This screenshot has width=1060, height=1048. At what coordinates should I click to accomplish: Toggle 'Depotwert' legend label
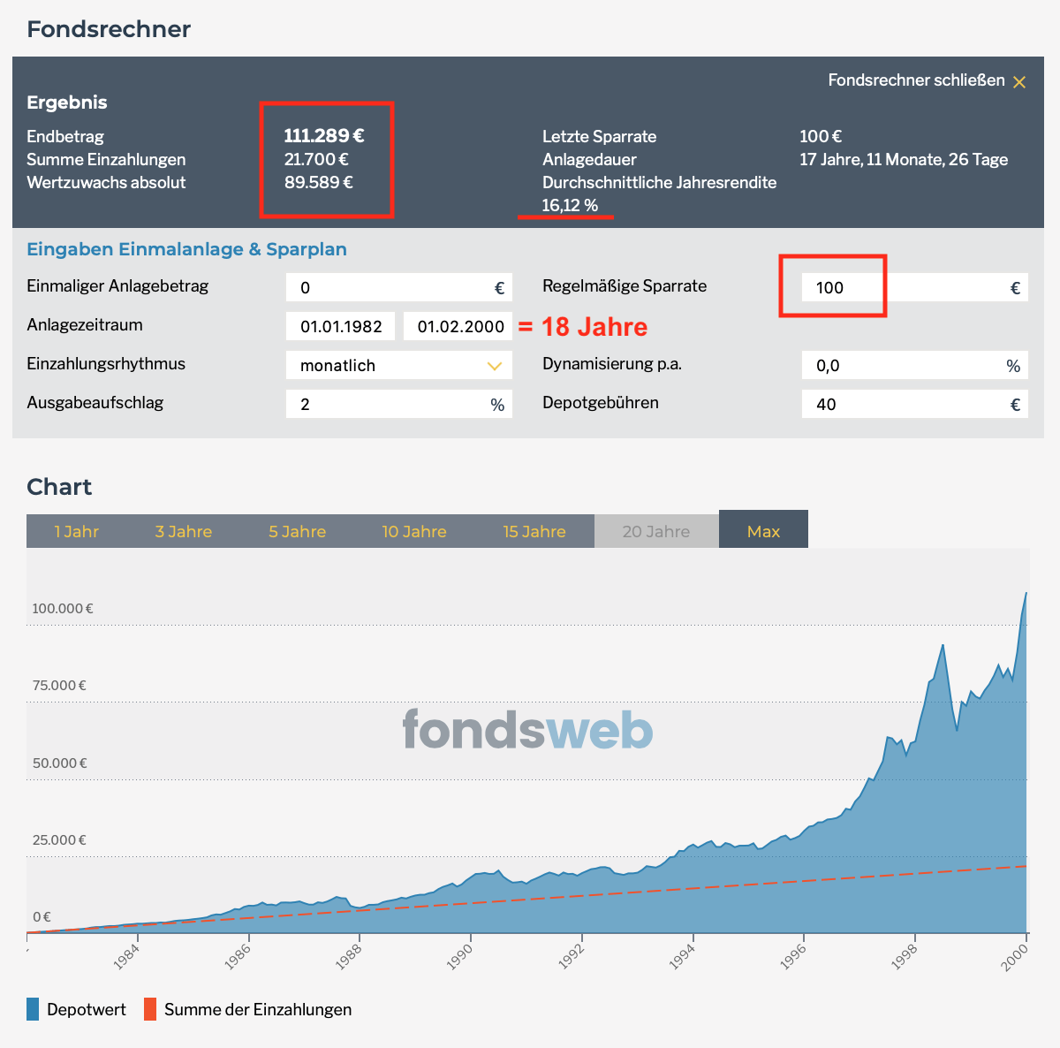(87, 1009)
